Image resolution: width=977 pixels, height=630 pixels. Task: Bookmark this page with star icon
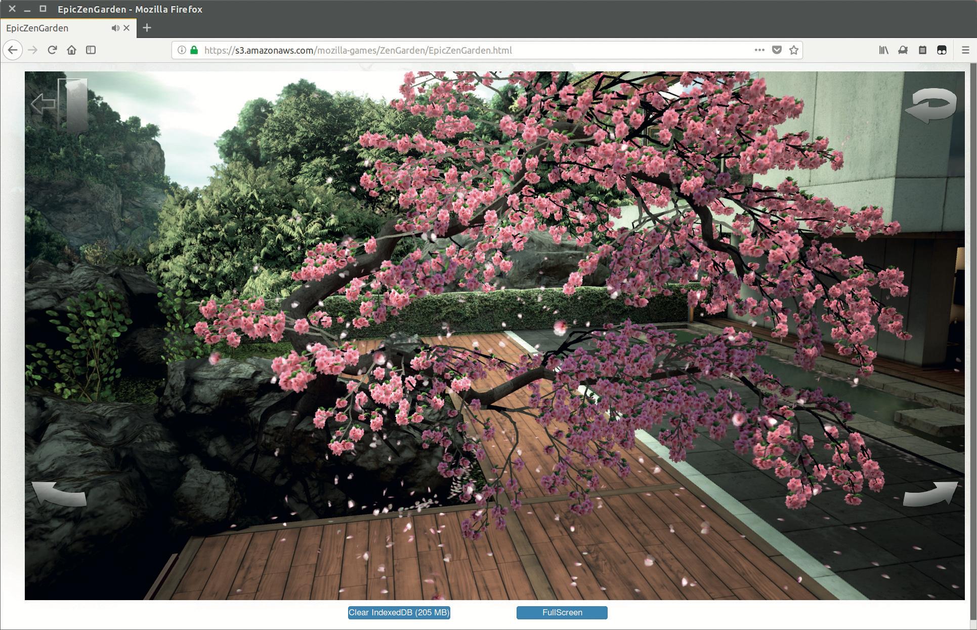(793, 50)
